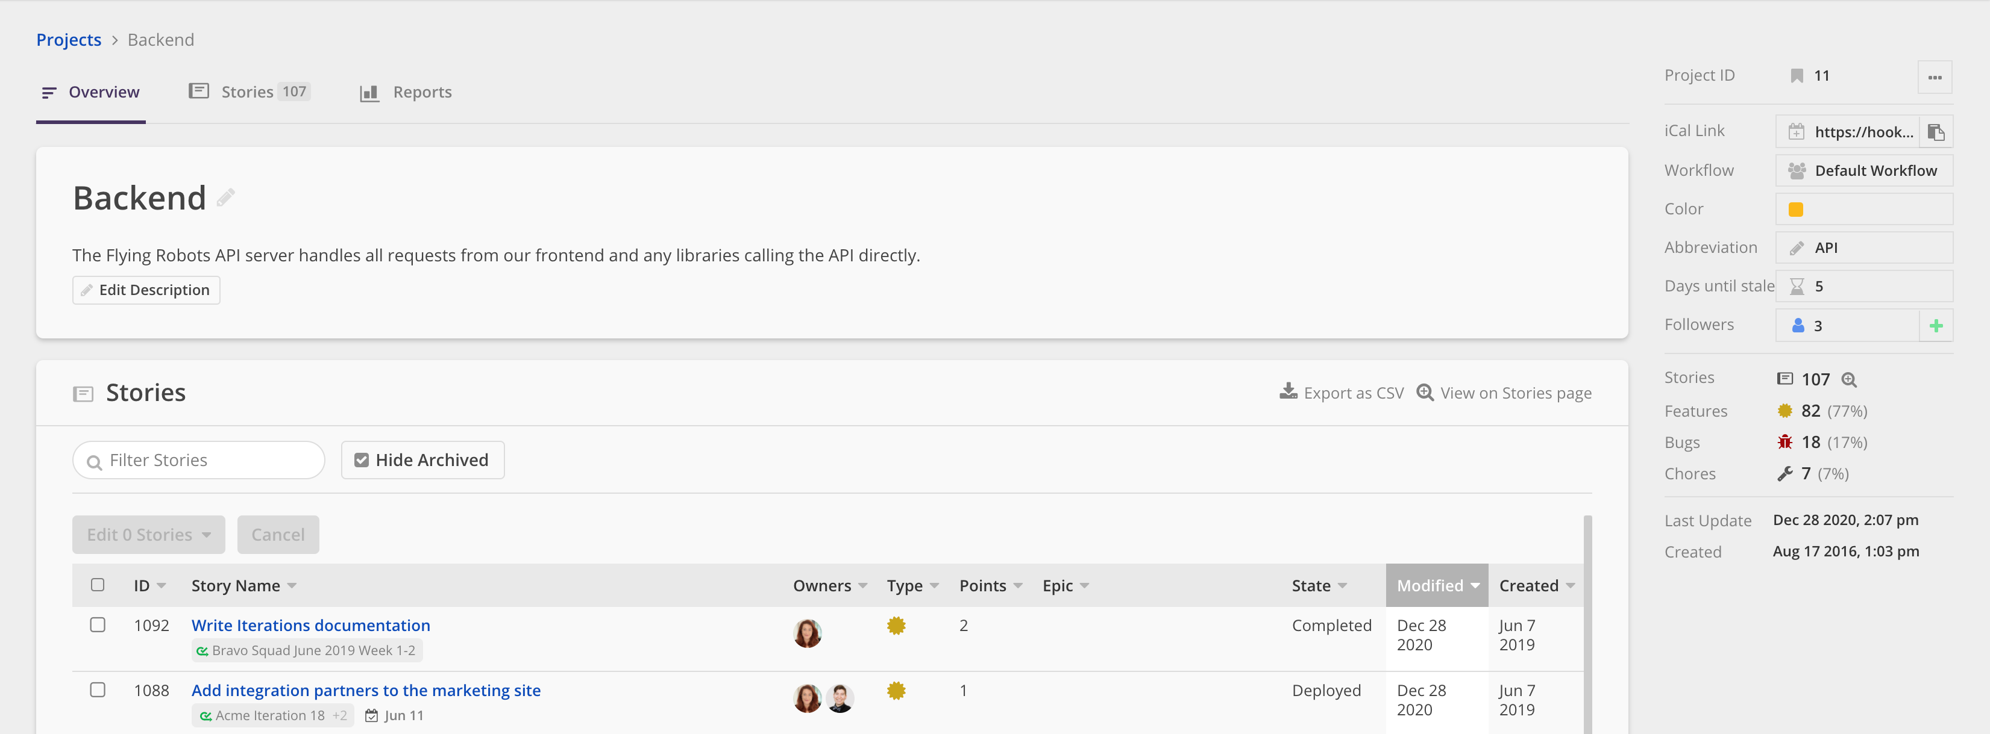Click owner avatar of story 1092
The image size is (1990, 734).
(x=808, y=633)
